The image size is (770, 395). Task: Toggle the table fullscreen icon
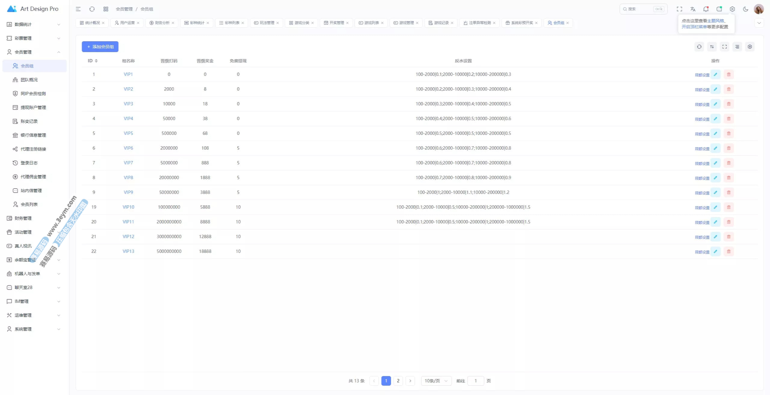724,47
